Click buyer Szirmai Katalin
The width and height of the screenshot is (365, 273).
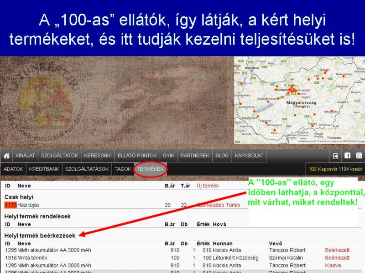[286, 258]
